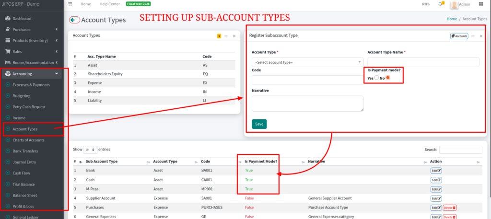Open Account Types in the sidebar

[25, 129]
